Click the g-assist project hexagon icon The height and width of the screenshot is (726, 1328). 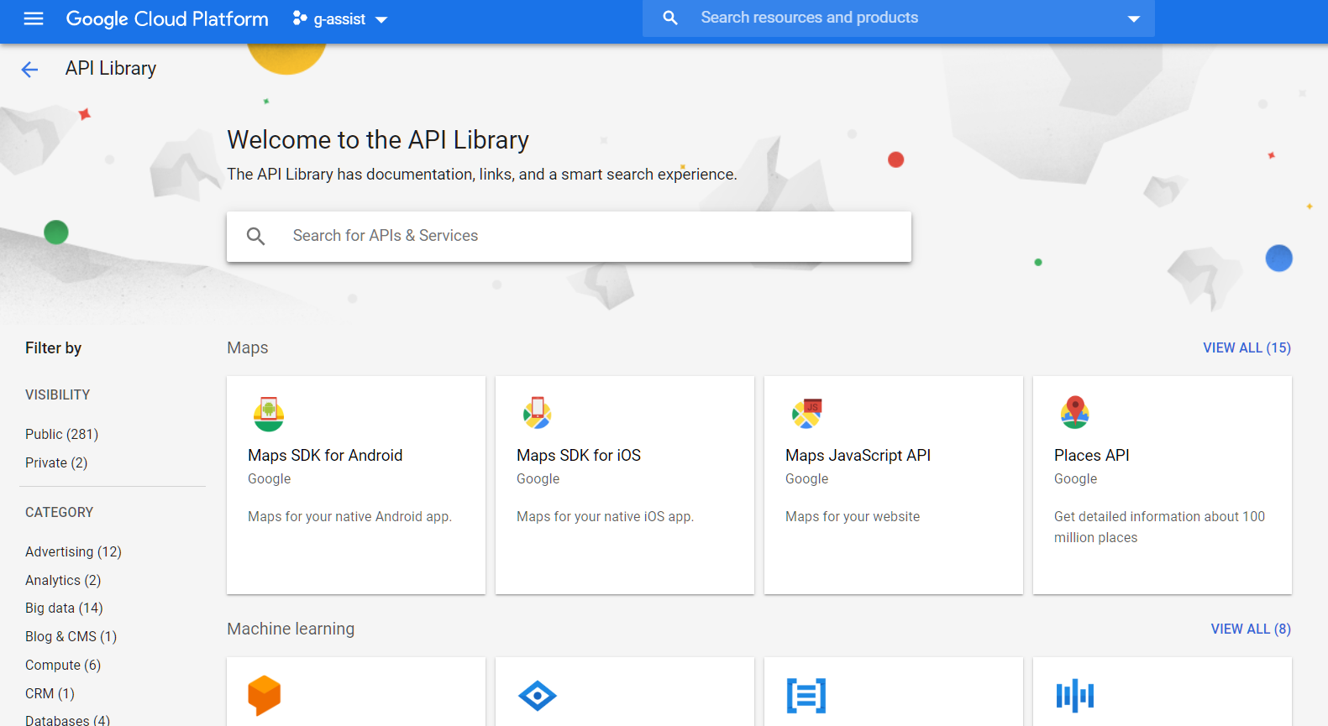[300, 18]
